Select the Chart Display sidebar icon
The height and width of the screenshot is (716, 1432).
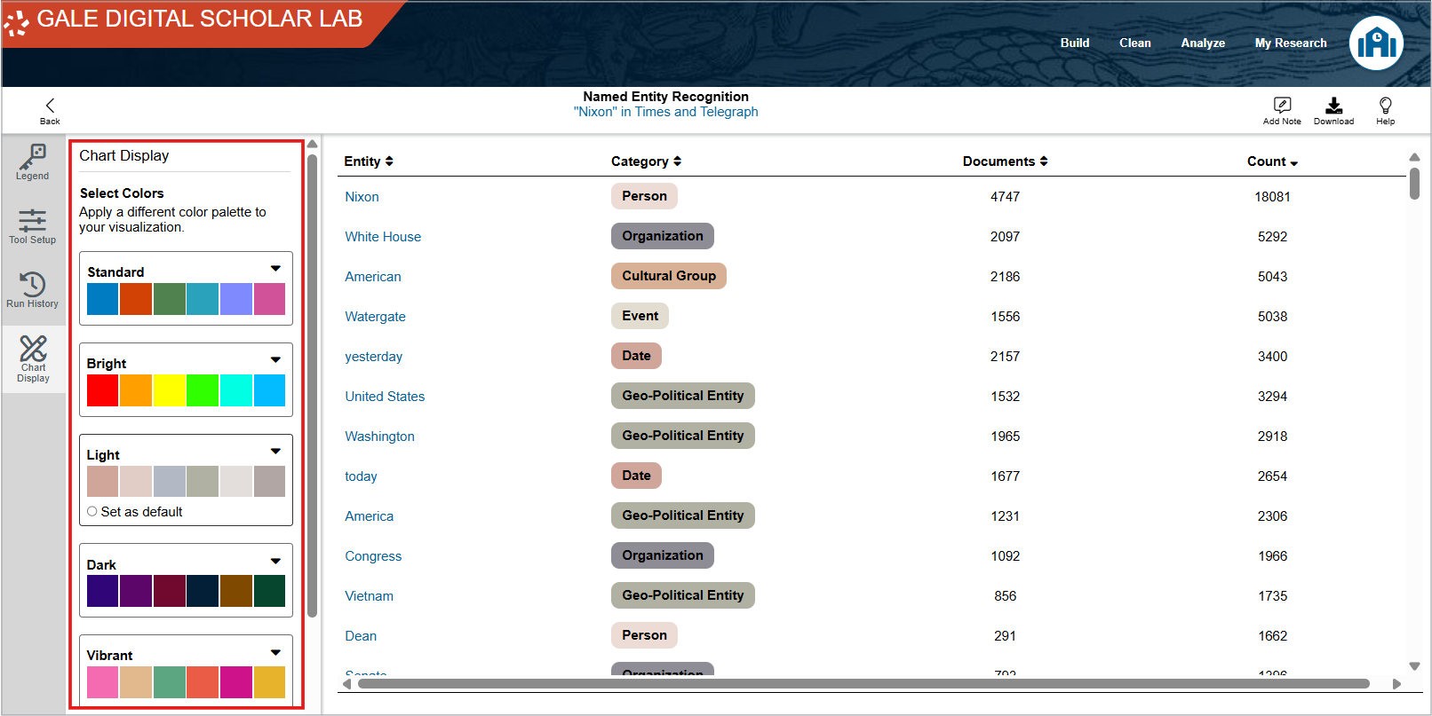coord(33,349)
